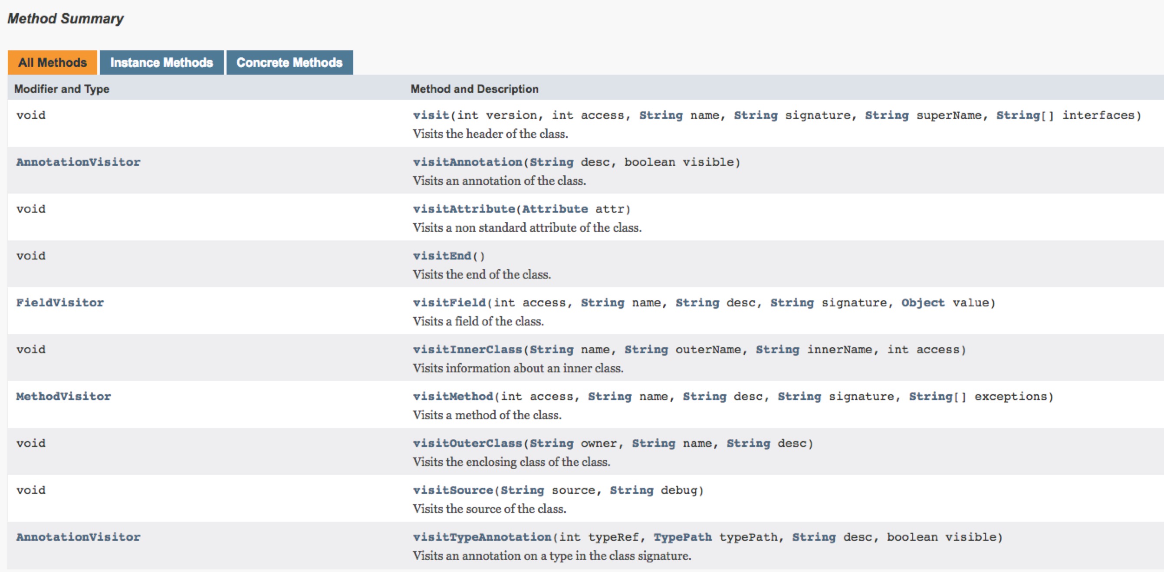Open the Object type link in visitField

pos(923,303)
